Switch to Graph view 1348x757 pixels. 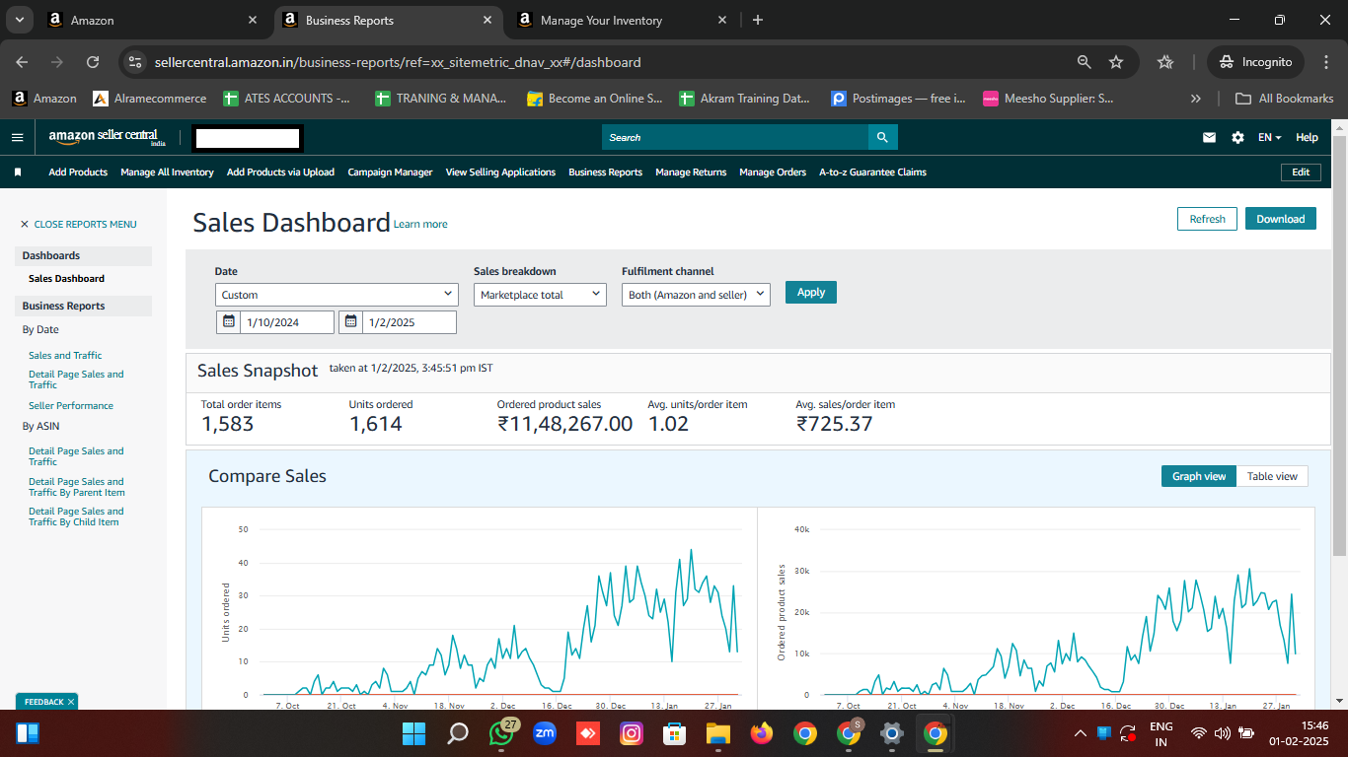[x=1199, y=476]
